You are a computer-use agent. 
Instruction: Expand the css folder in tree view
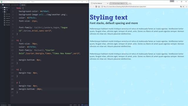point(3,8)
